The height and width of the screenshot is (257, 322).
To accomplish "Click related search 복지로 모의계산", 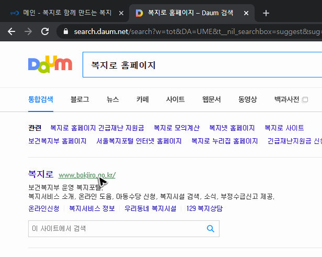I will [176, 128].
